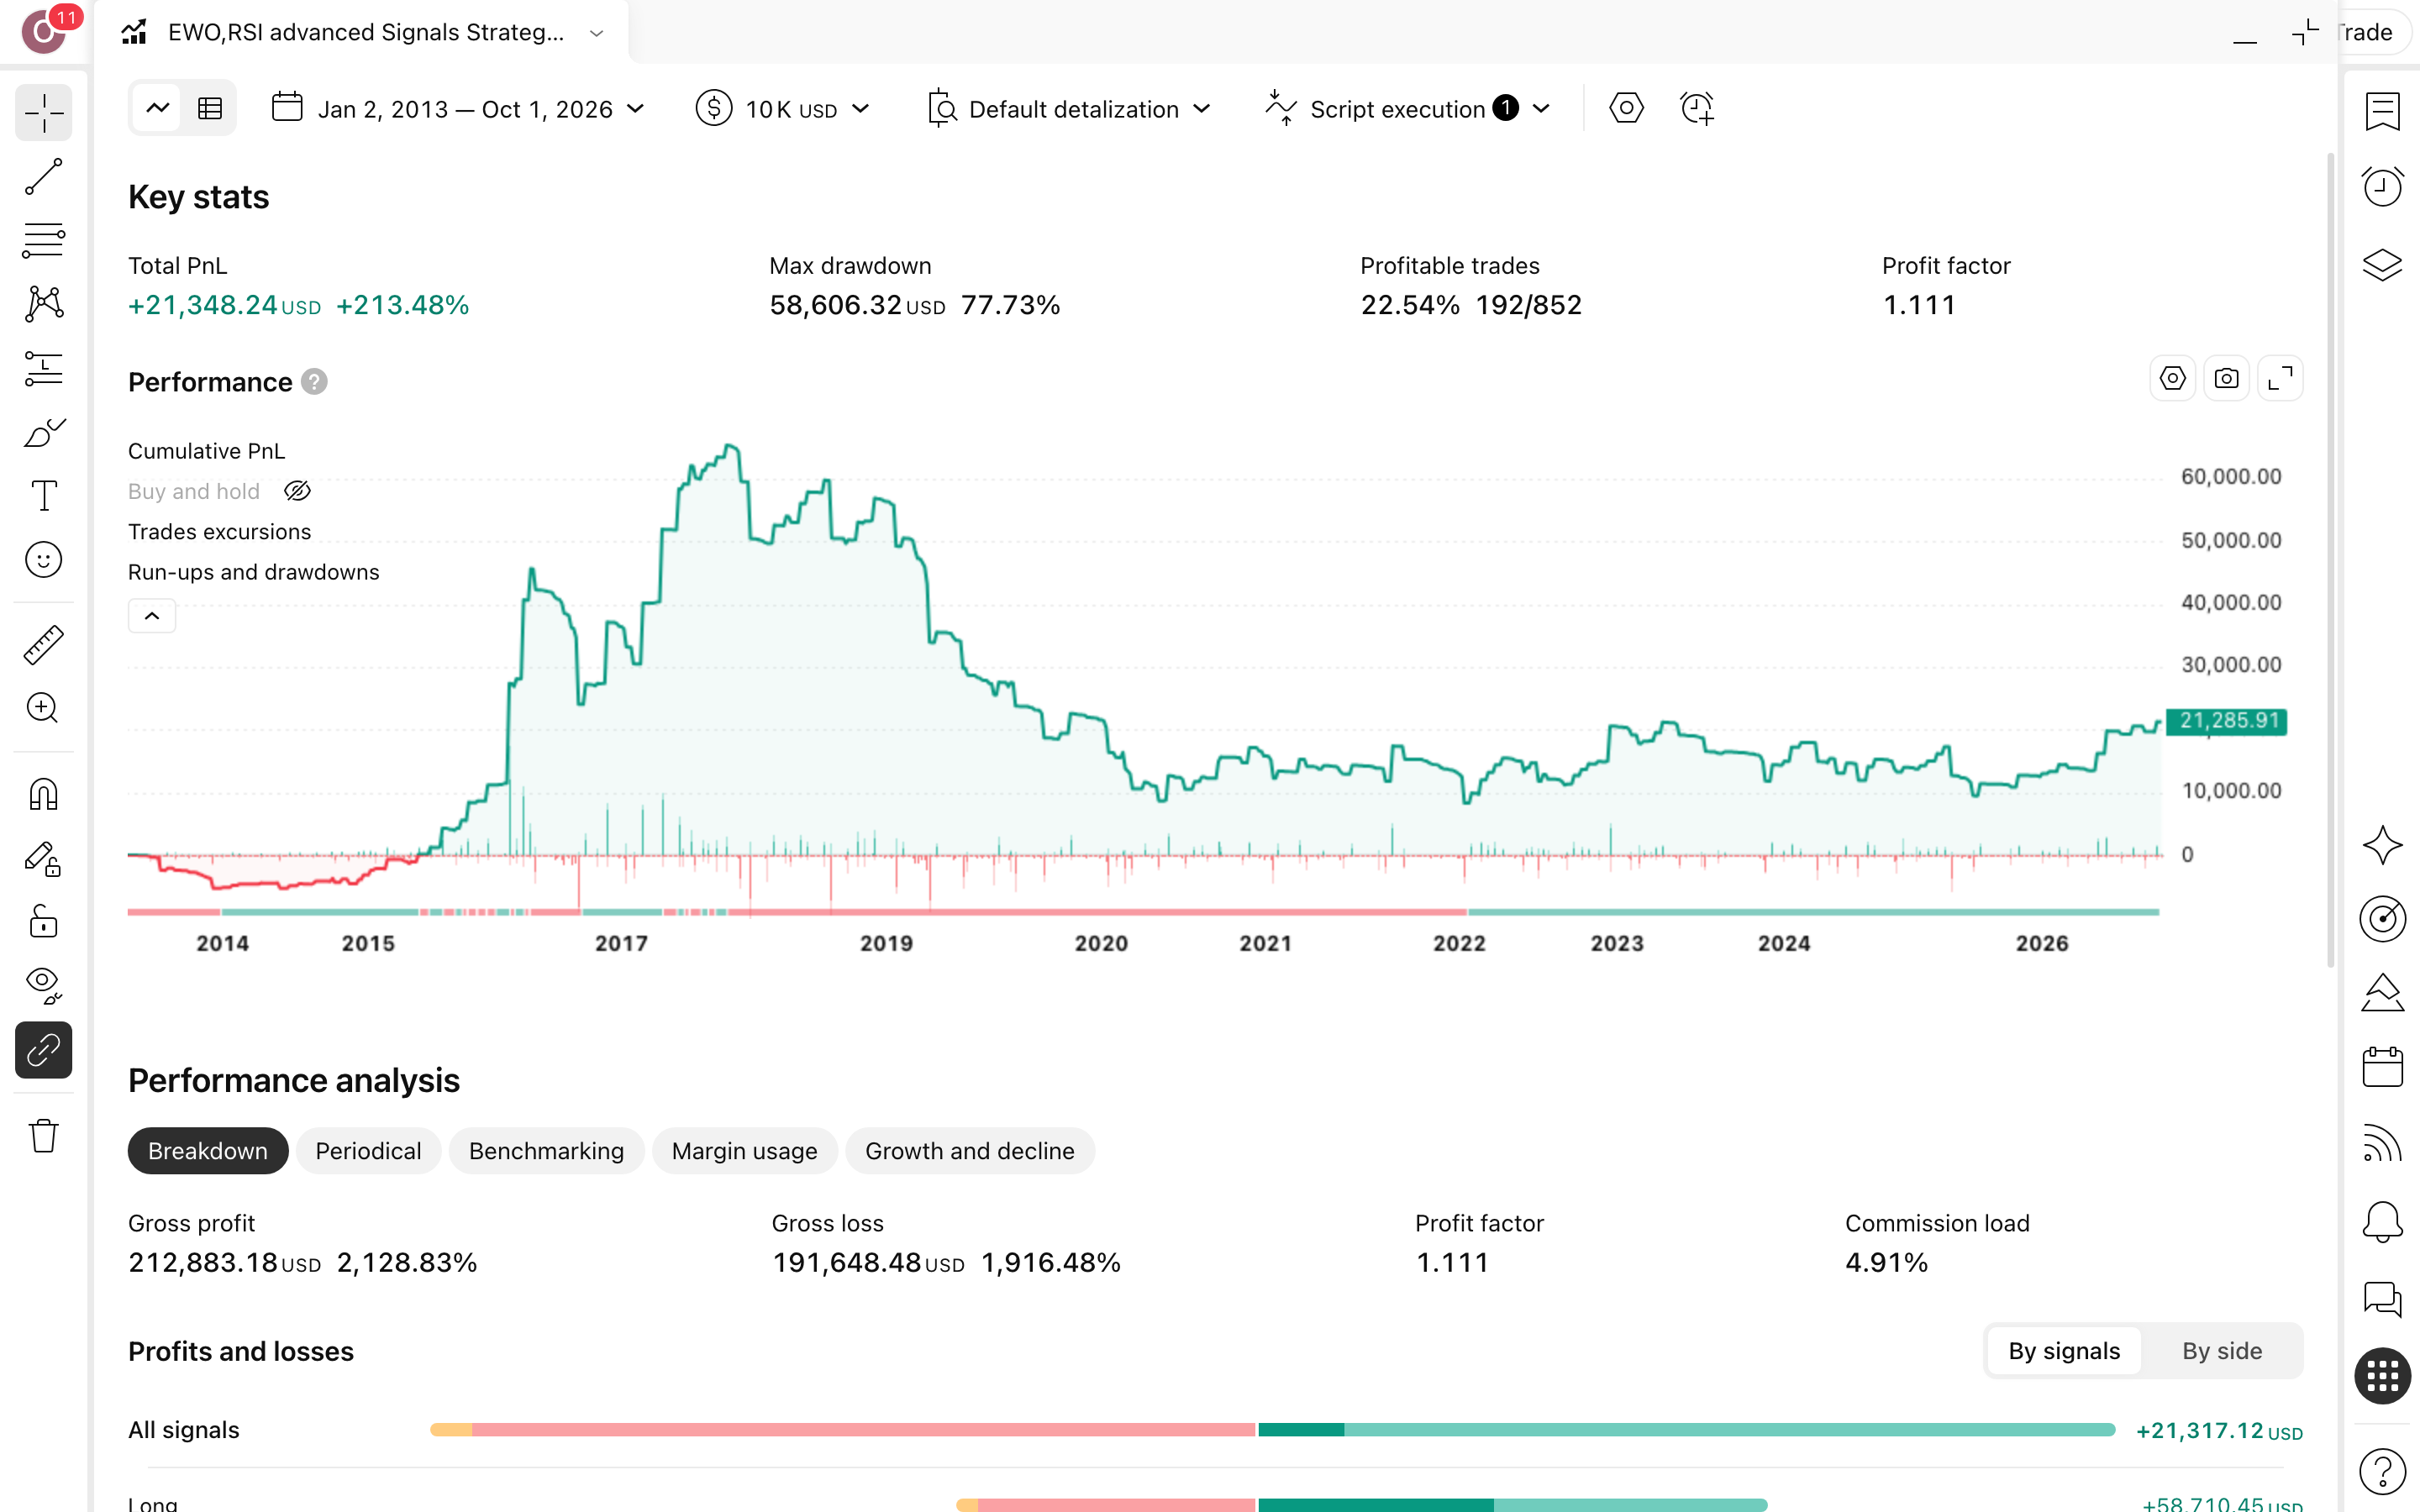Open the emoji icons tool

tap(44, 560)
